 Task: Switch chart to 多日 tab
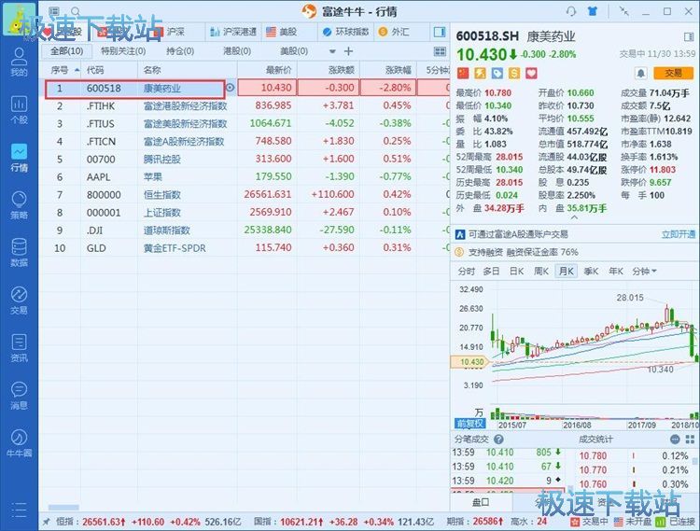(491, 271)
